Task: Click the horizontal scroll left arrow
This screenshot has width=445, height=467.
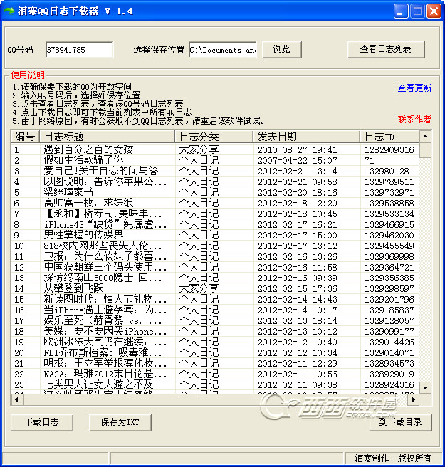Action: click(17, 399)
